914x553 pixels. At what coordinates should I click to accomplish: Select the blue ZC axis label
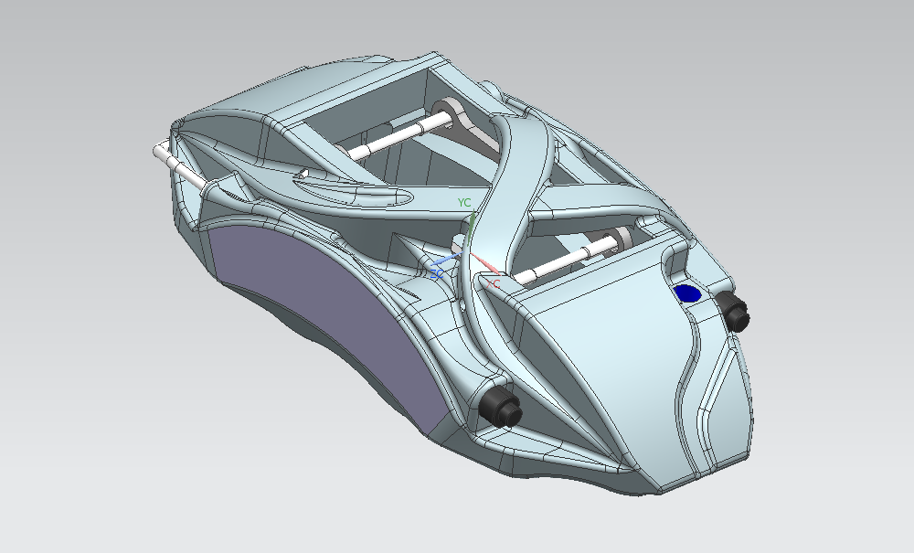437,273
